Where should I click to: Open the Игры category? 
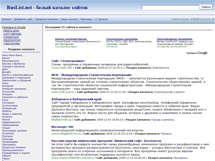click(5, 83)
